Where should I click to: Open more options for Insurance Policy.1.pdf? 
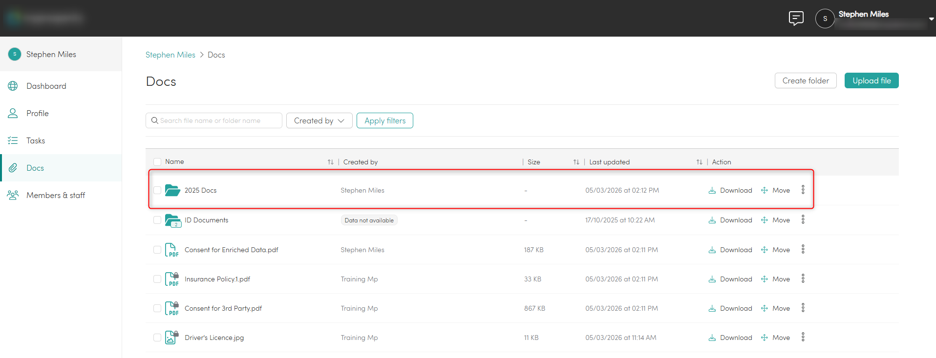pos(803,278)
